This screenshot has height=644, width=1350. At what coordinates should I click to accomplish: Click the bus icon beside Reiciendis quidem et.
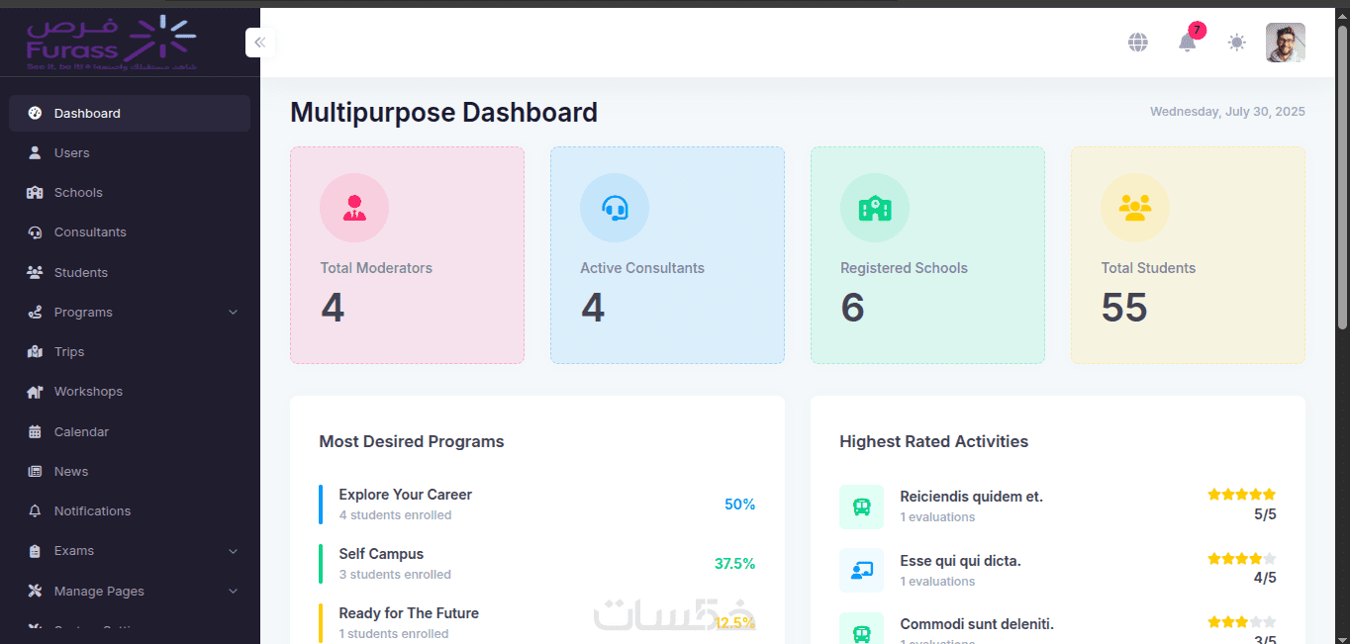(x=862, y=506)
